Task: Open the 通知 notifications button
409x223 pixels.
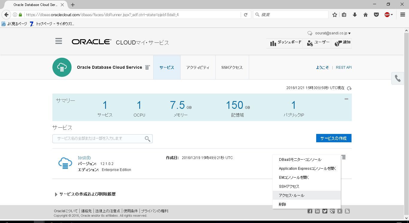Action: tap(342, 43)
